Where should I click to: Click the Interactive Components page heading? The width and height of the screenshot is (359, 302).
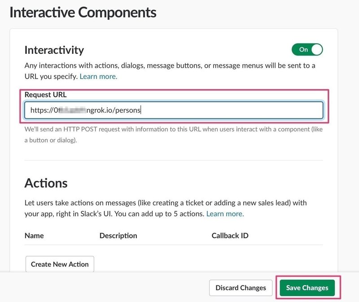point(83,13)
